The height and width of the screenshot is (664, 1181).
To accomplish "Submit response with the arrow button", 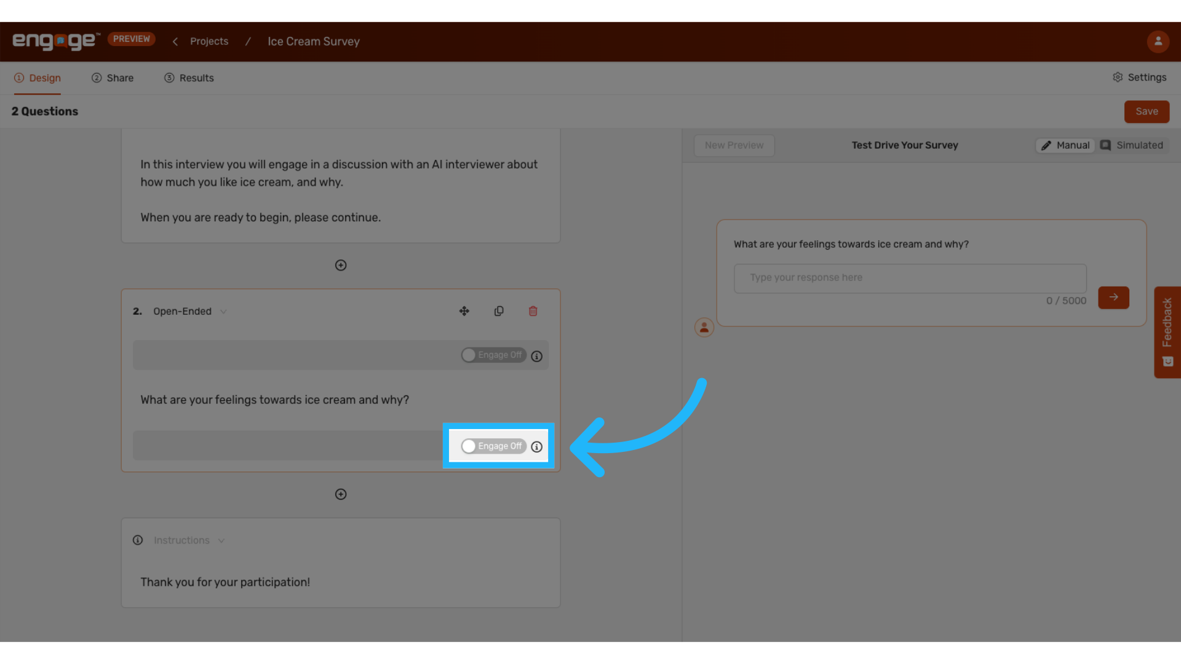I will tap(1113, 298).
